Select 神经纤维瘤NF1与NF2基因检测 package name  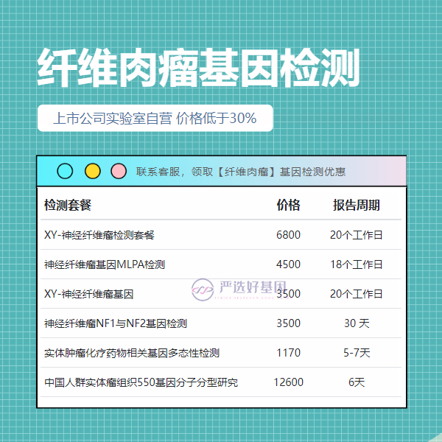click(116, 323)
